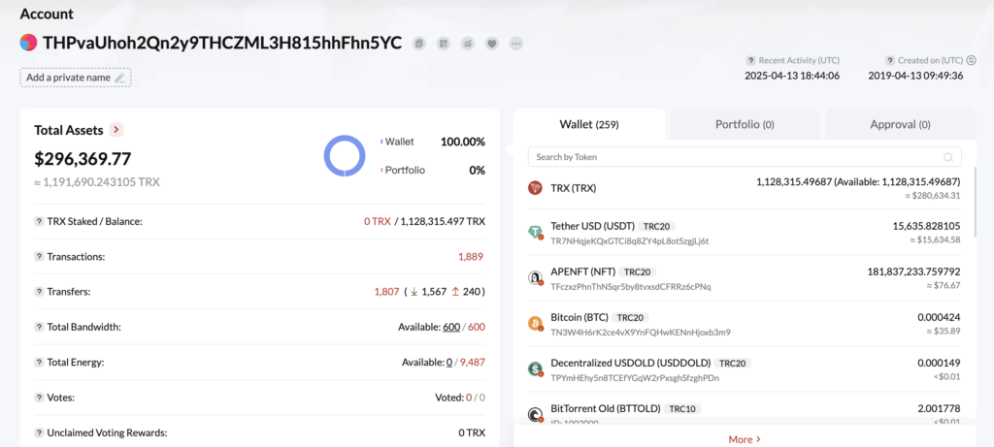The height and width of the screenshot is (447, 994).
Task: Click the blue asset distribution donut chart
Action: [345, 155]
